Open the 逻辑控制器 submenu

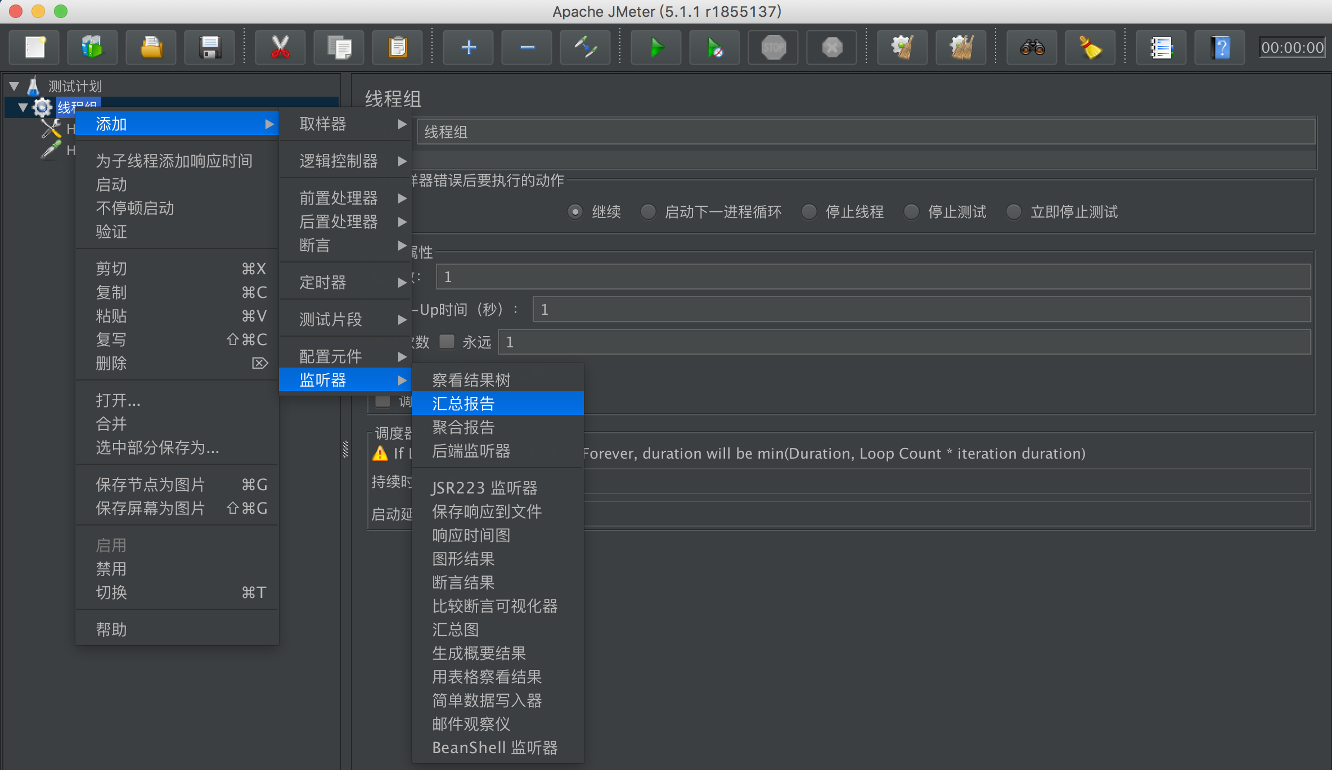point(345,161)
